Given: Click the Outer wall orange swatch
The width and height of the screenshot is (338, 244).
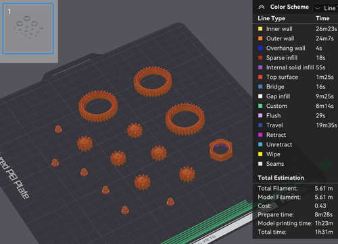Looking at the screenshot, I should point(260,38).
